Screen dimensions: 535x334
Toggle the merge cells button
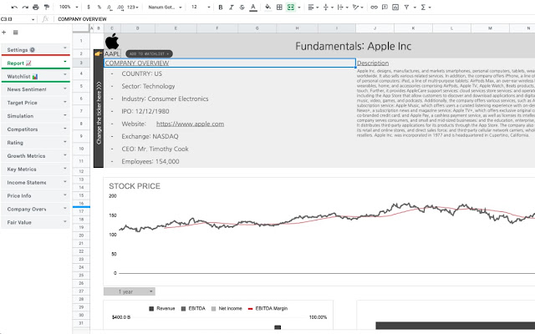pyautogui.click(x=290, y=8)
